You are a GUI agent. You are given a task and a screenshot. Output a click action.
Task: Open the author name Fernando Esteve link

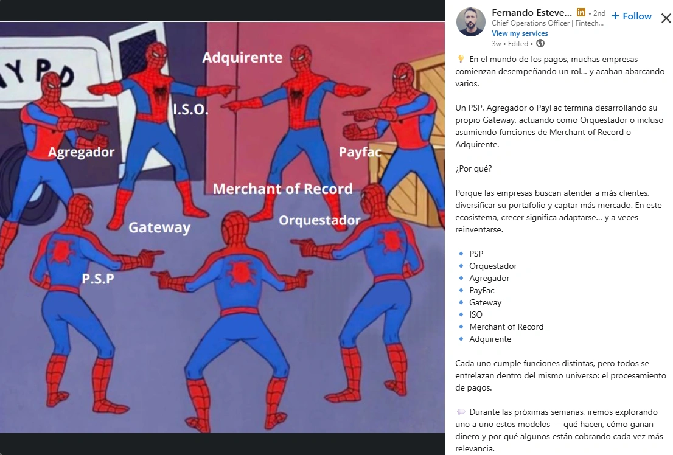click(x=532, y=12)
